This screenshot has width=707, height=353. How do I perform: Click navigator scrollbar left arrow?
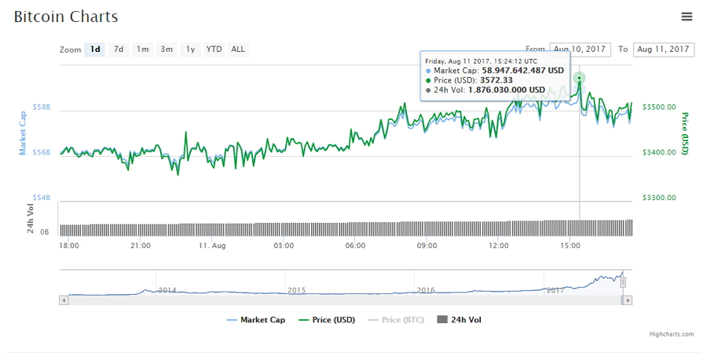(64, 300)
